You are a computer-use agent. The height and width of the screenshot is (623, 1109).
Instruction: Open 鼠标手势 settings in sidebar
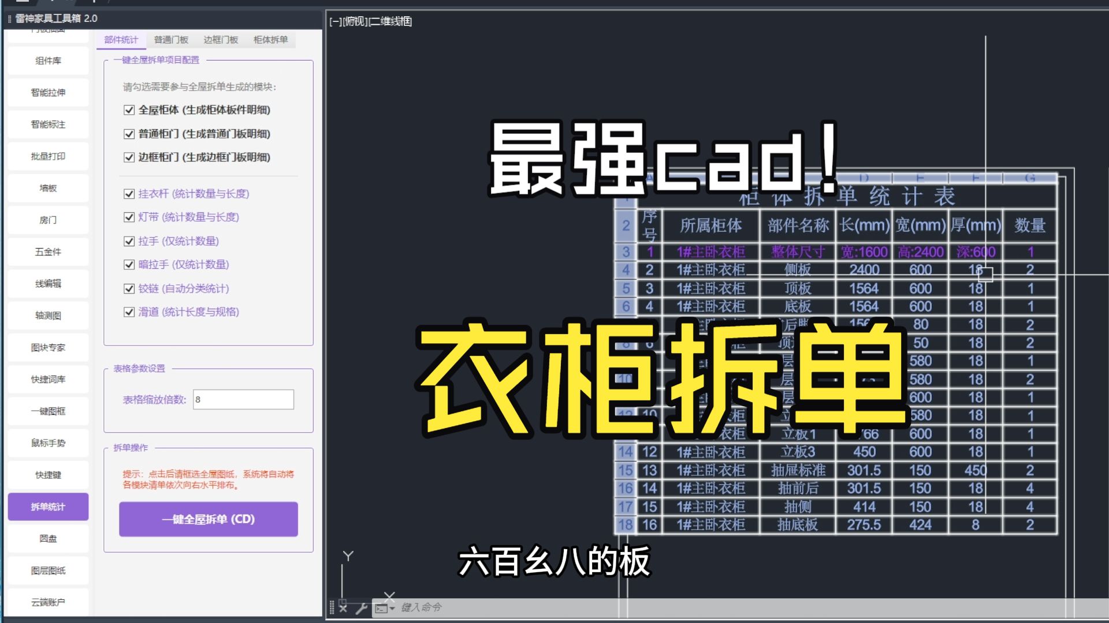(49, 443)
